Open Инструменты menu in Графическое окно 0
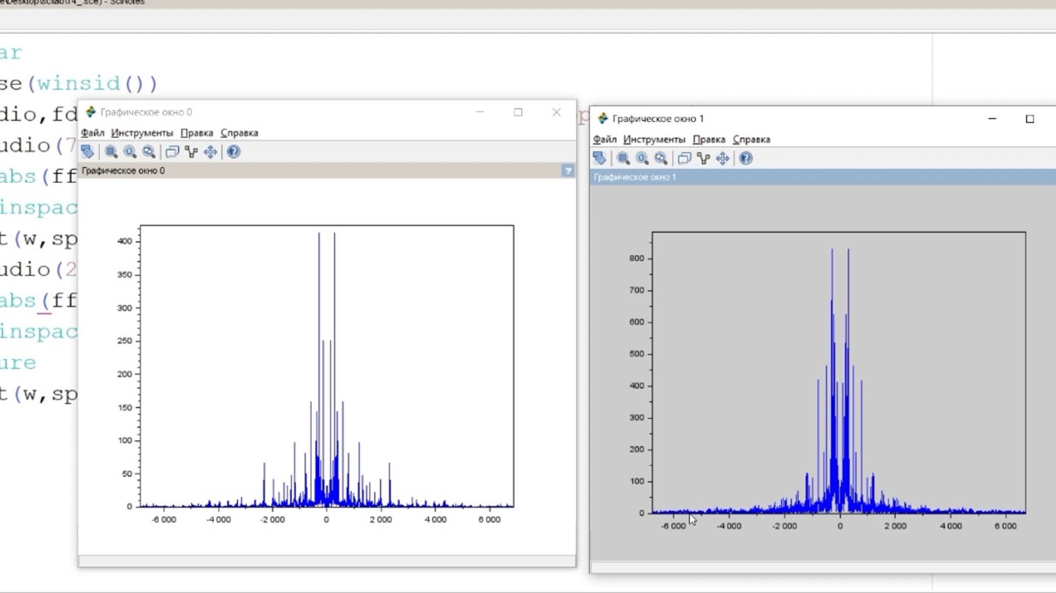Viewport: 1056px width, 593px height. tap(142, 133)
